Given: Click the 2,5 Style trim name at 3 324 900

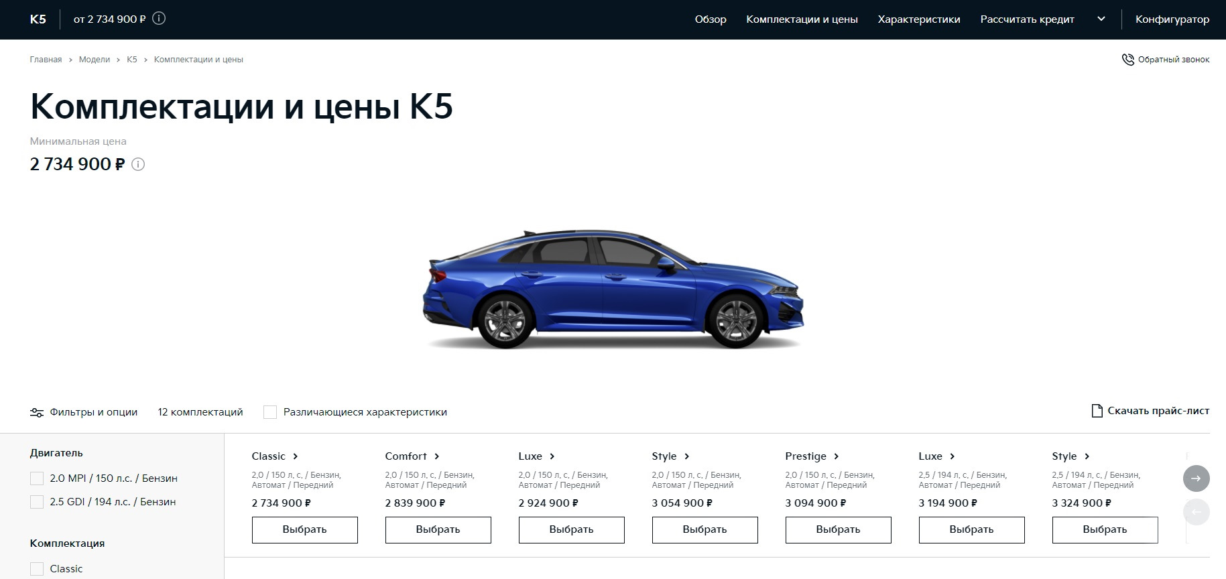Looking at the screenshot, I should pyautogui.click(x=1064, y=456).
